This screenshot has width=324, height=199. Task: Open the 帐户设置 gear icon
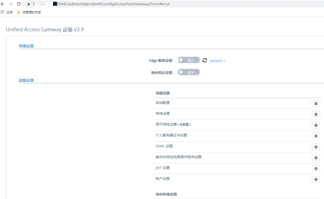(316, 180)
